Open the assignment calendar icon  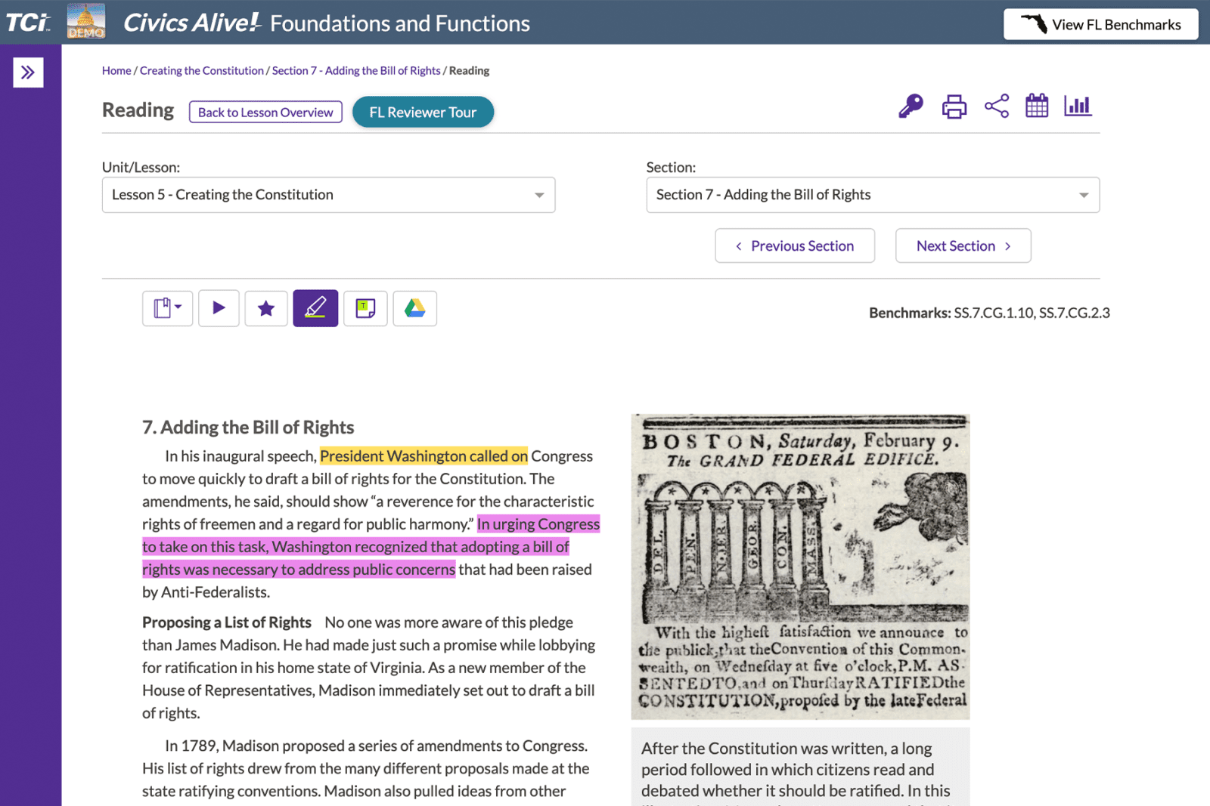tap(1036, 107)
